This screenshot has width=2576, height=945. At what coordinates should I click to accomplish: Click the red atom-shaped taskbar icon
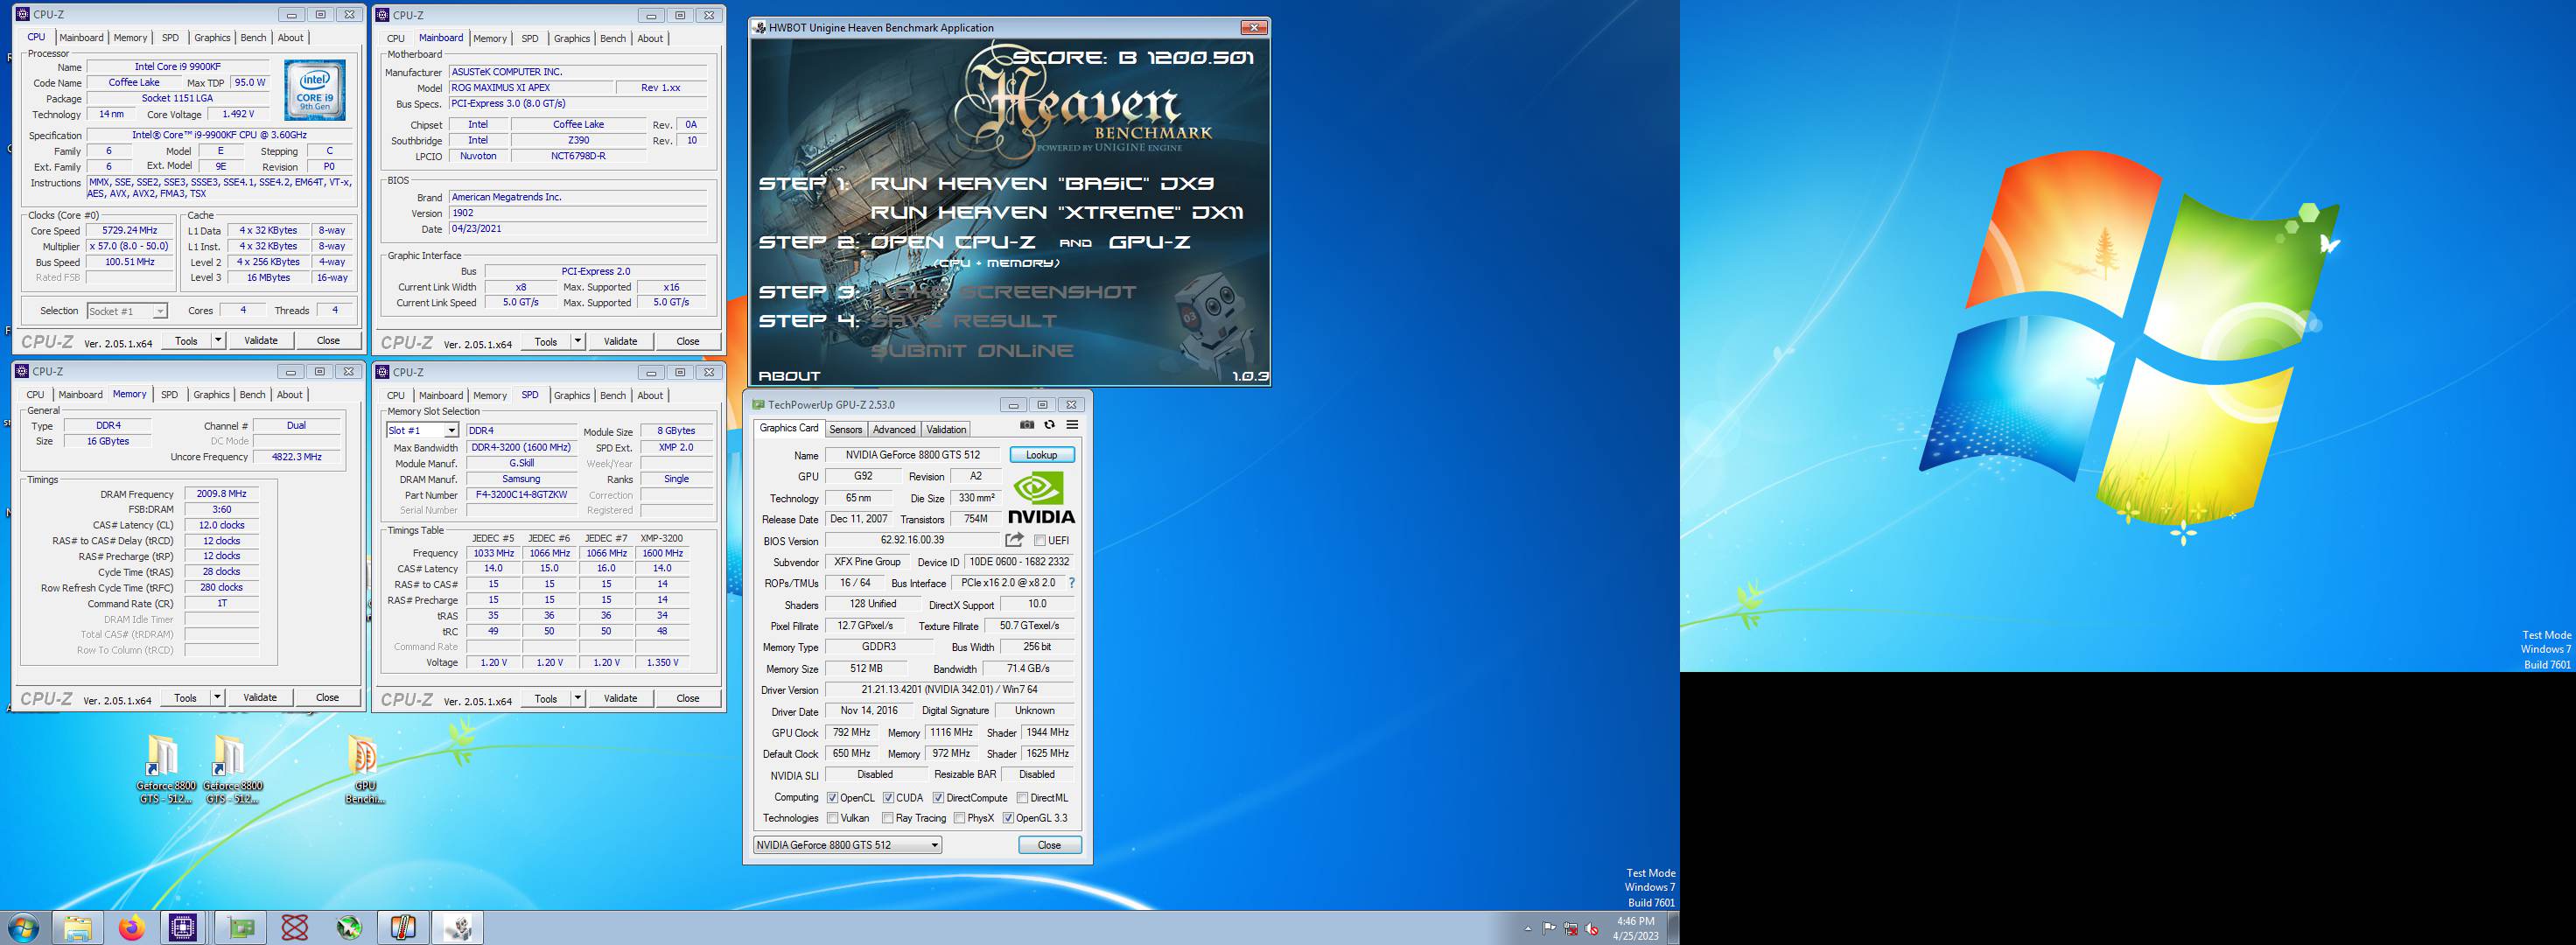(295, 928)
